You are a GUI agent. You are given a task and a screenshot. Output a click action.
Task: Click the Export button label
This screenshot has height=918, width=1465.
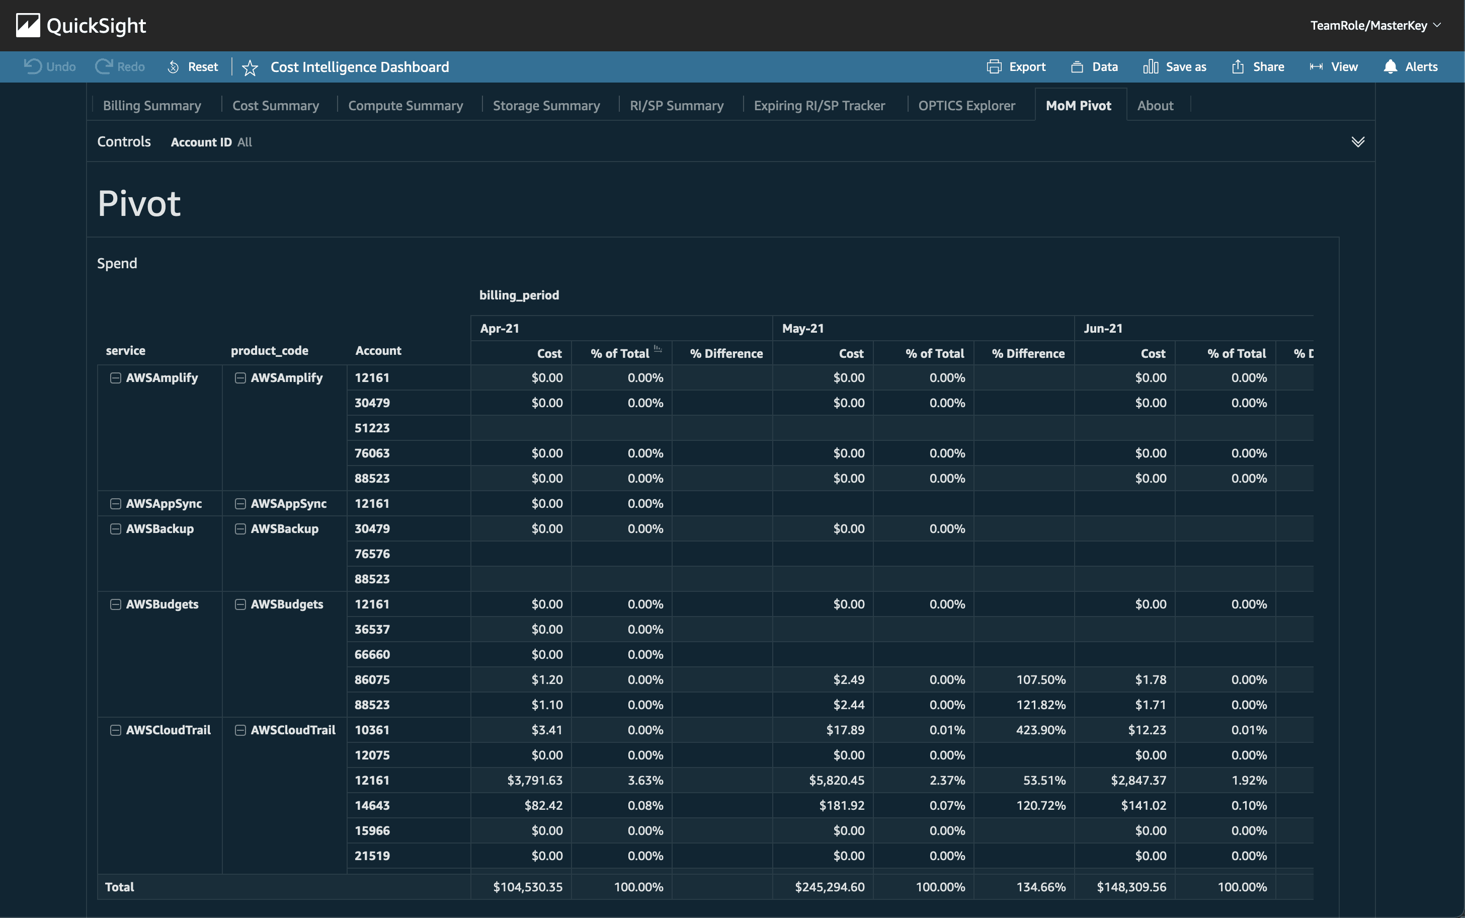[1027, 67]
